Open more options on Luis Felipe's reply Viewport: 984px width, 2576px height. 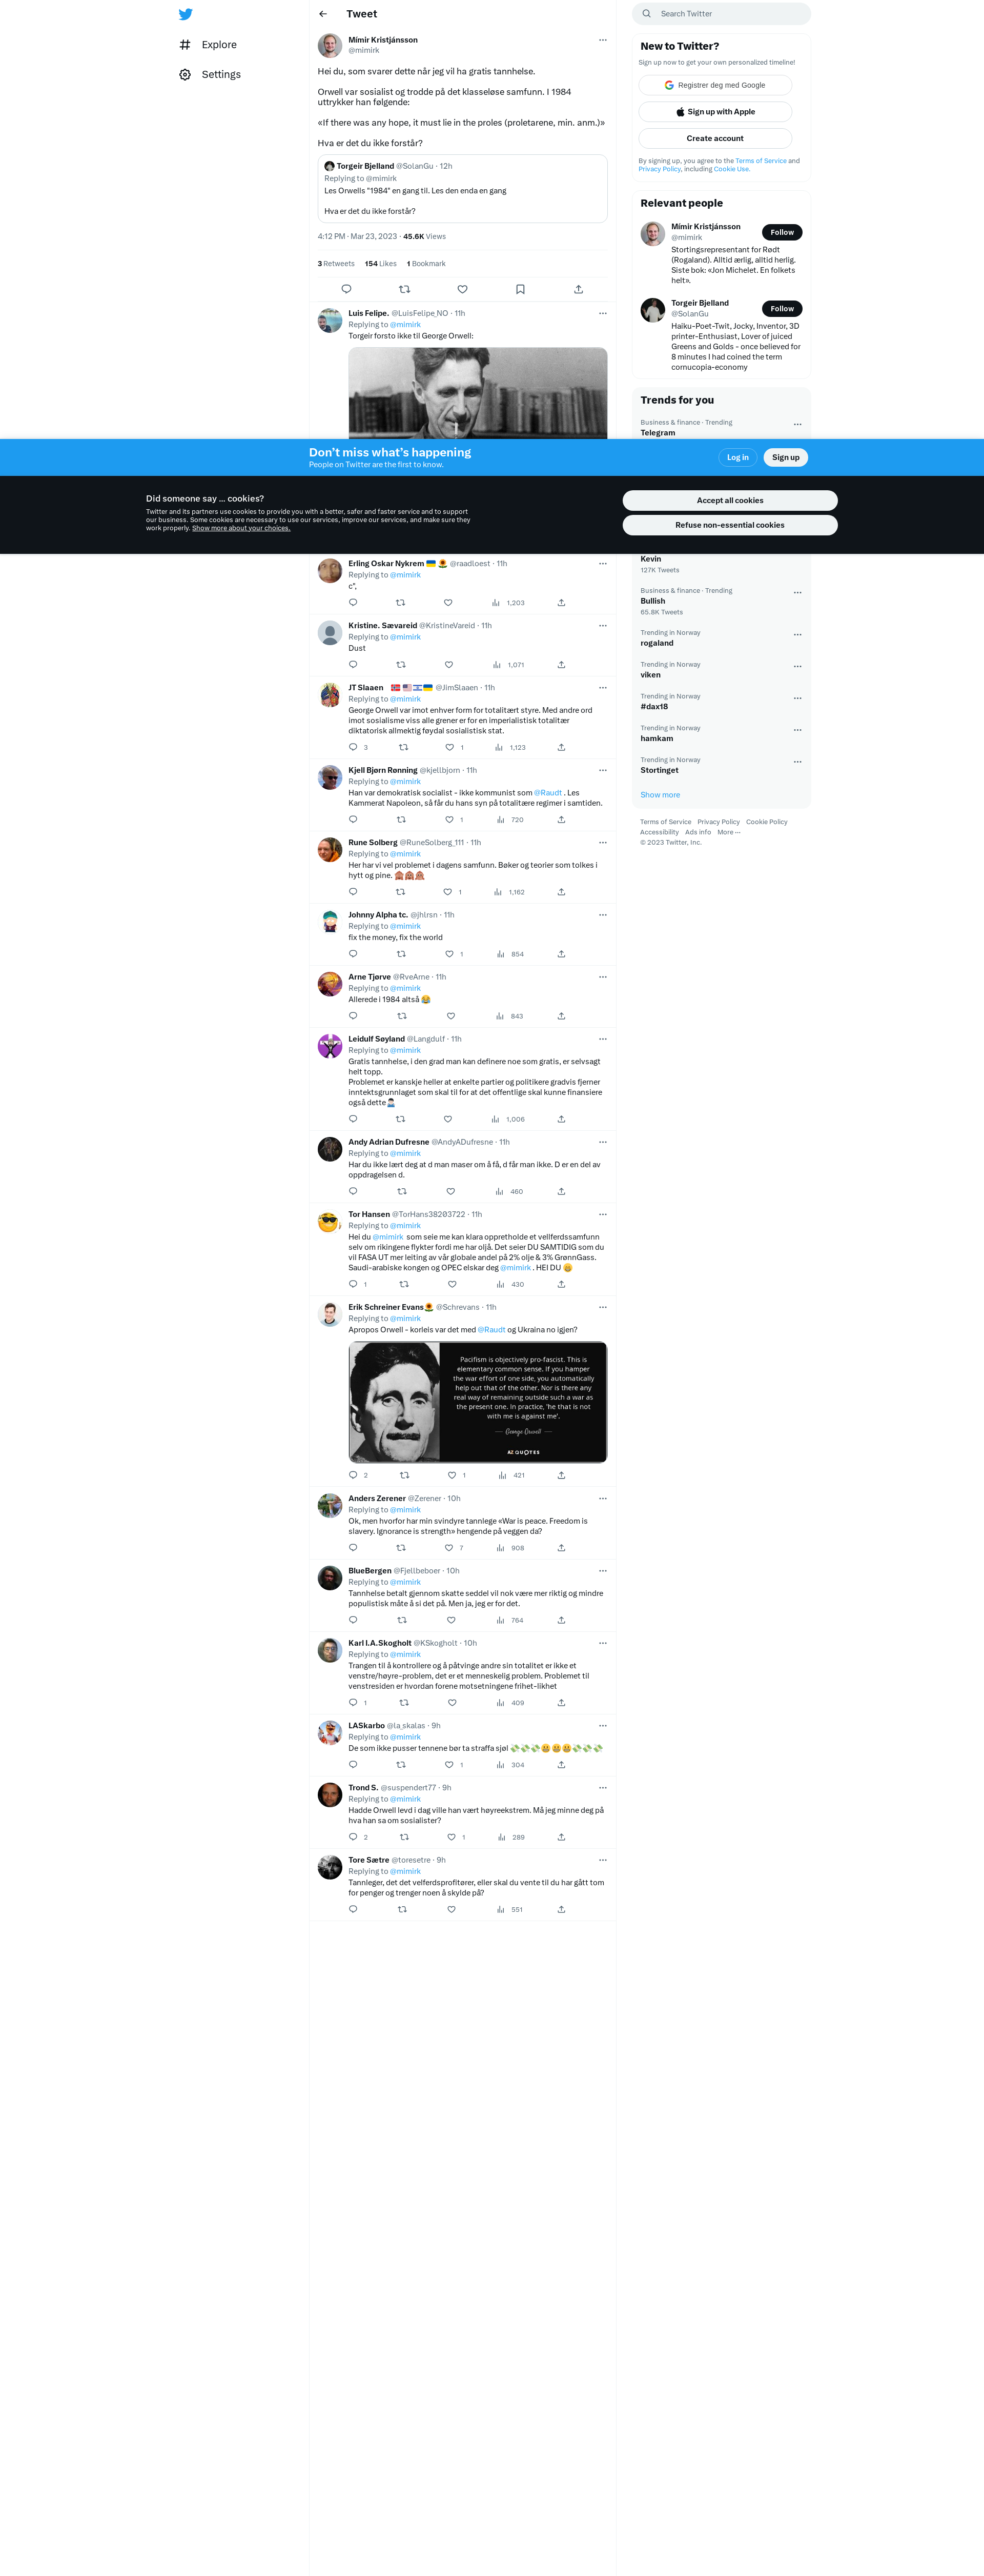pos(602,313)
